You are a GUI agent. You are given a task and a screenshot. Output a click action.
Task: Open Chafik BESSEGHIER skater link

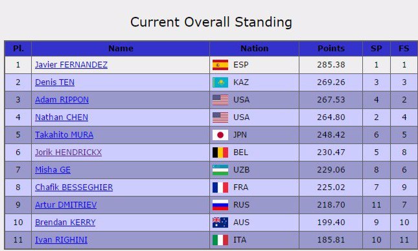(x=74, y=187)
